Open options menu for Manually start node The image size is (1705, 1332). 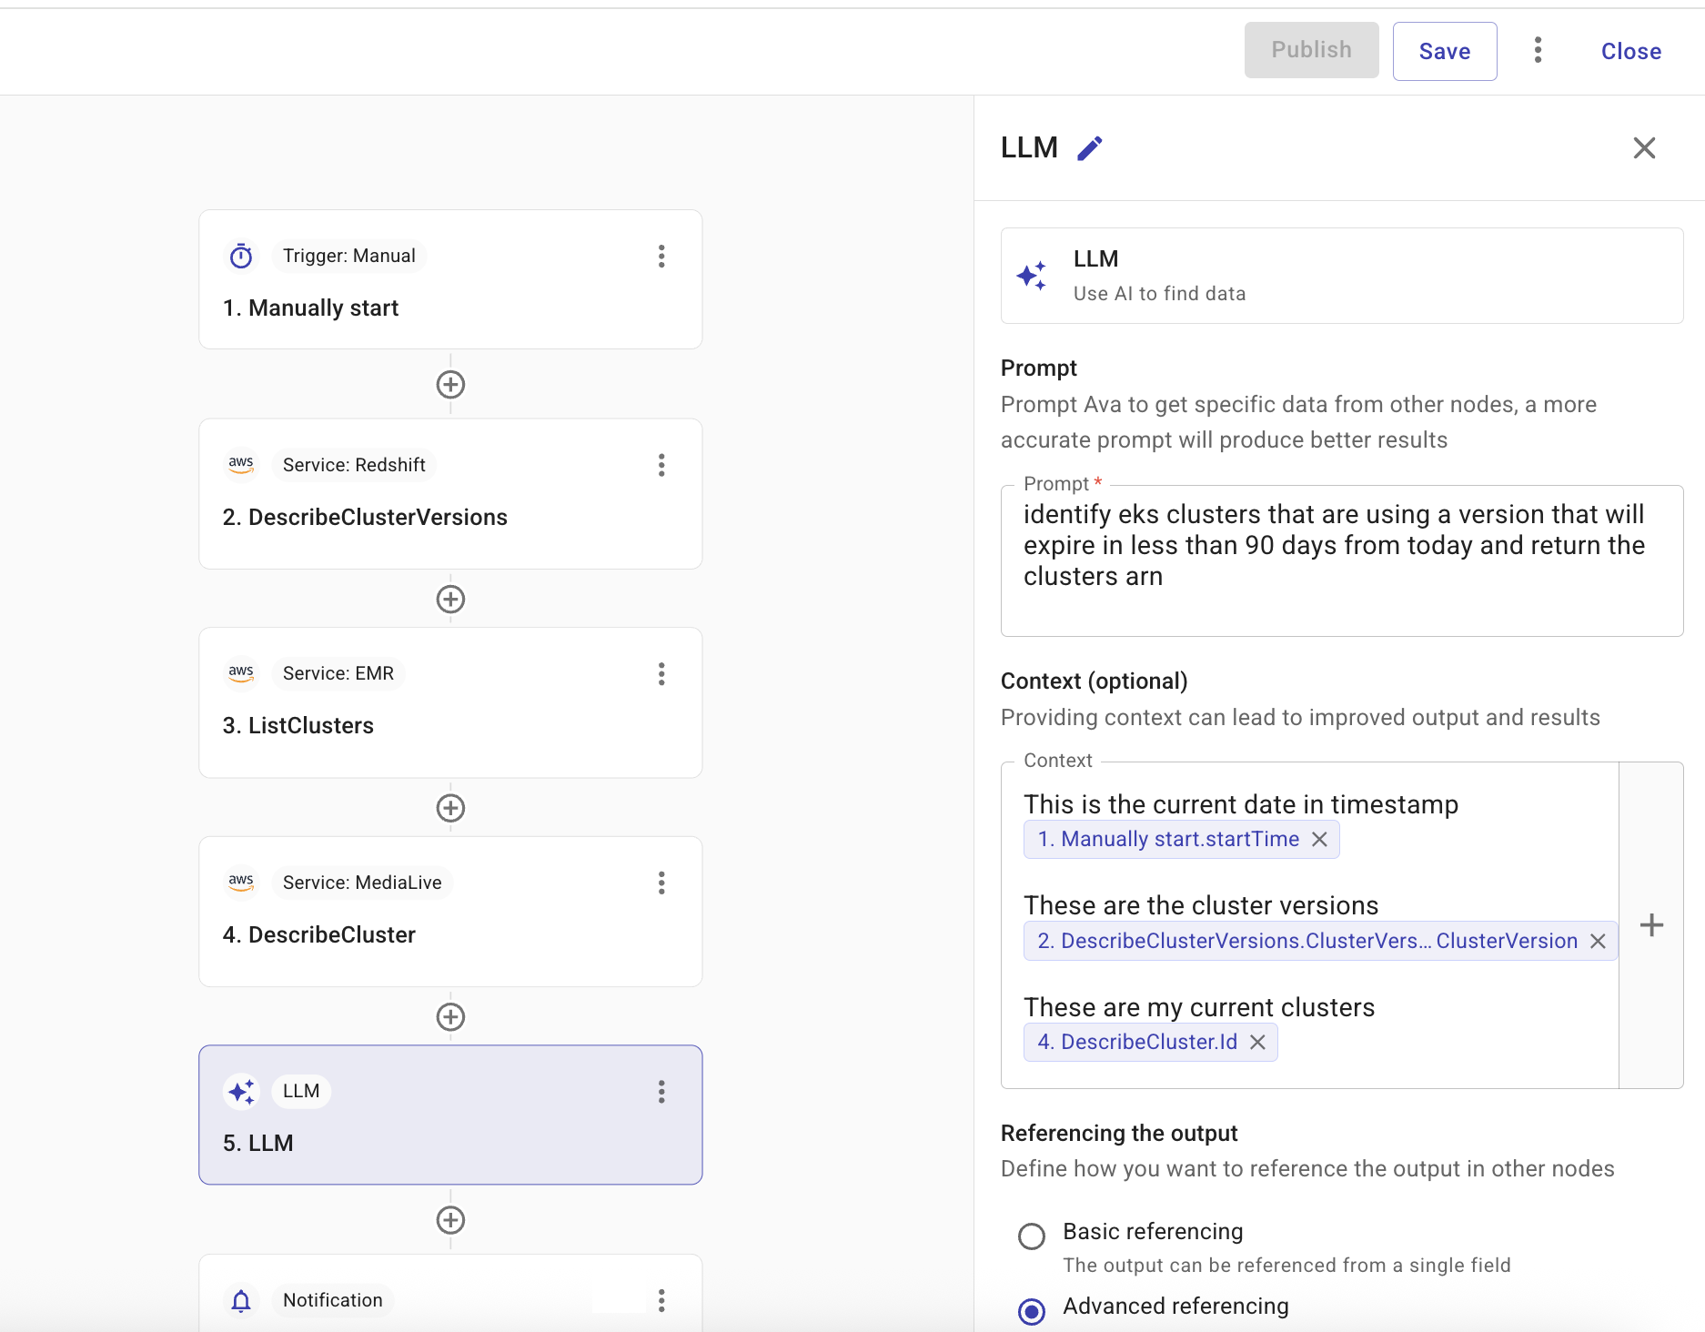661,257
